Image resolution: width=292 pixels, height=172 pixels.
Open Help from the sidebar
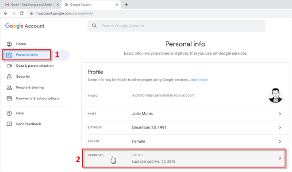click(20, 113)
